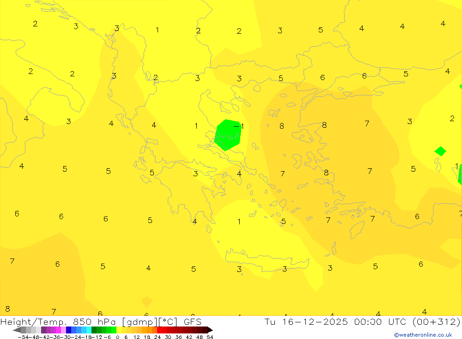462x339 pixels.
Task: Click the '-54' legend label
Action: tap(23, 337)
